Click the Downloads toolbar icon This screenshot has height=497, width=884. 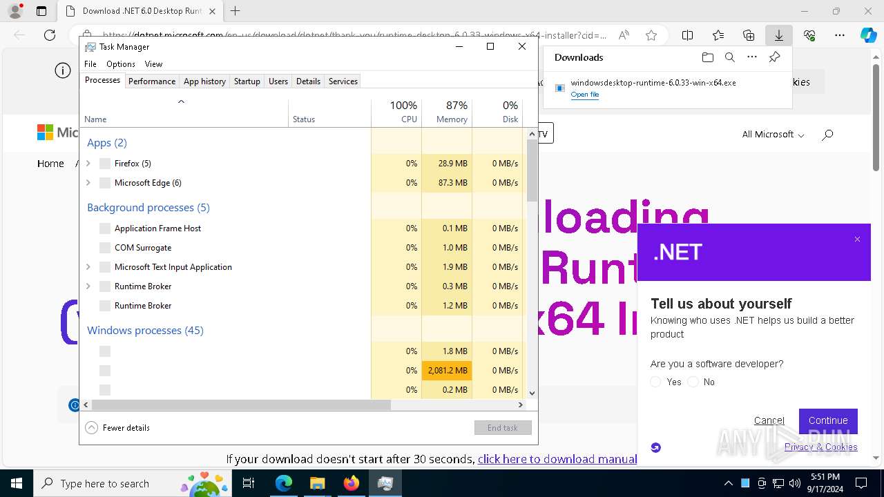pos(778,35)
